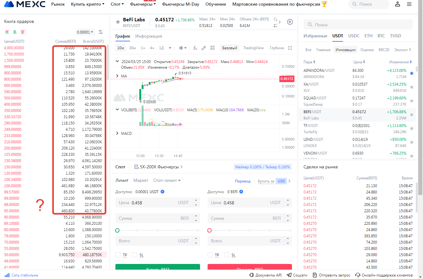Click the USD buy-with button

[x=281, y=181]
